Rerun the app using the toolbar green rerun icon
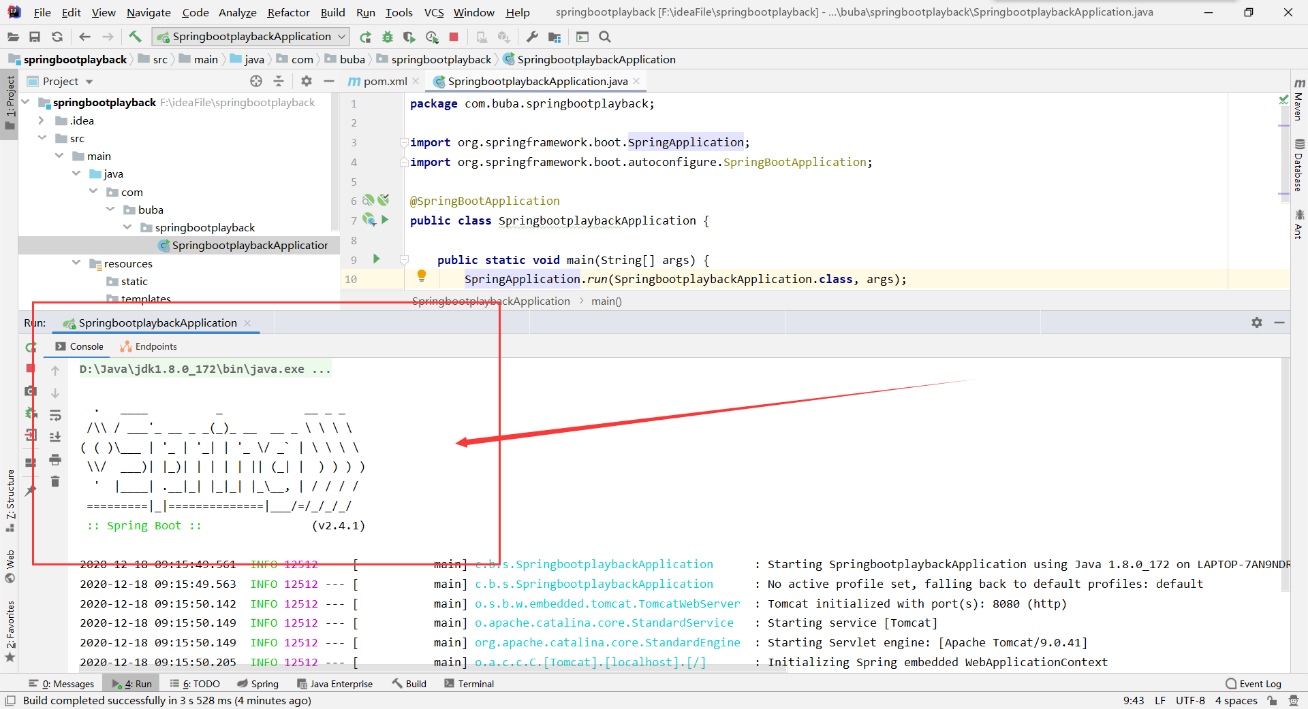This screenshot has height=709, width=1308. (x=366, y=37)
